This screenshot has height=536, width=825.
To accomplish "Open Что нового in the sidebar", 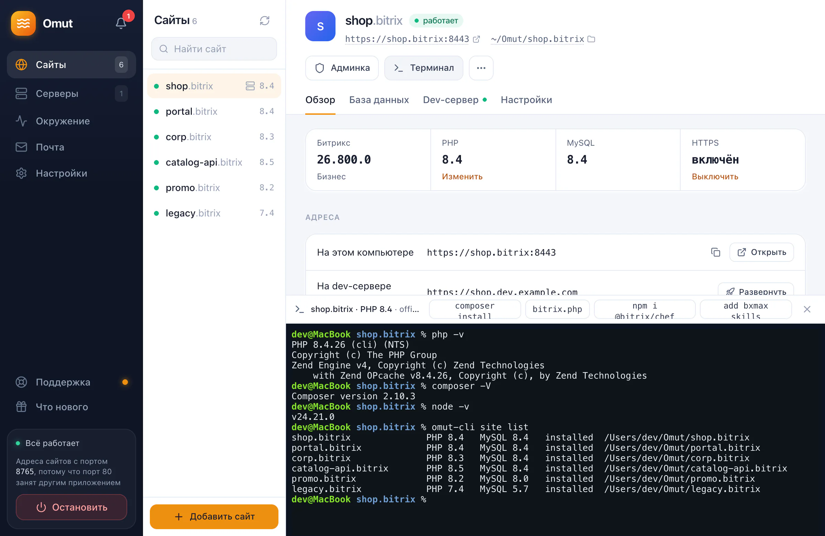I will 71,407.
